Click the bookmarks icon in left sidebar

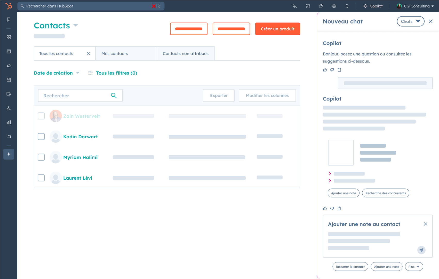[x=9, y=20]
